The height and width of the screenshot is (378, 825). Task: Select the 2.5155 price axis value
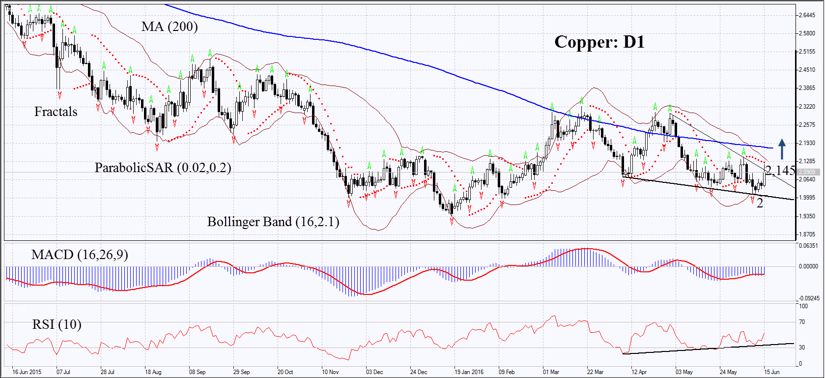(x=807, y=52)
